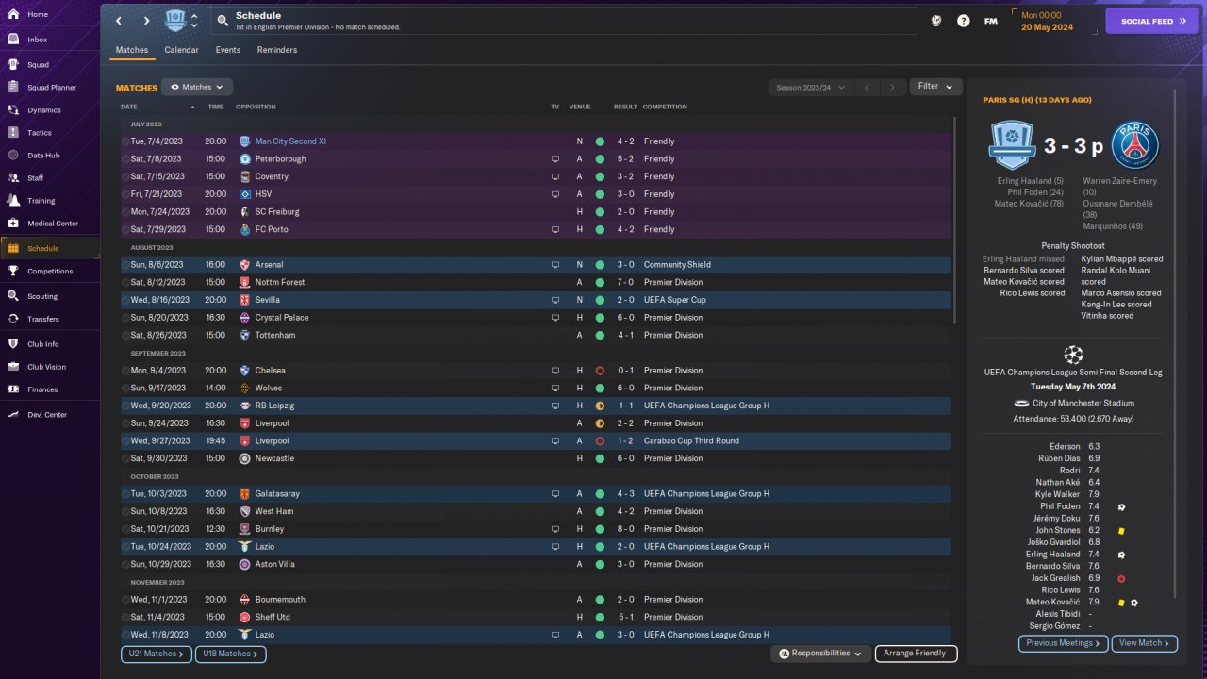Open the help question mark icon
The height and width of the screenshot is (679, 1207).
point(963,21)
